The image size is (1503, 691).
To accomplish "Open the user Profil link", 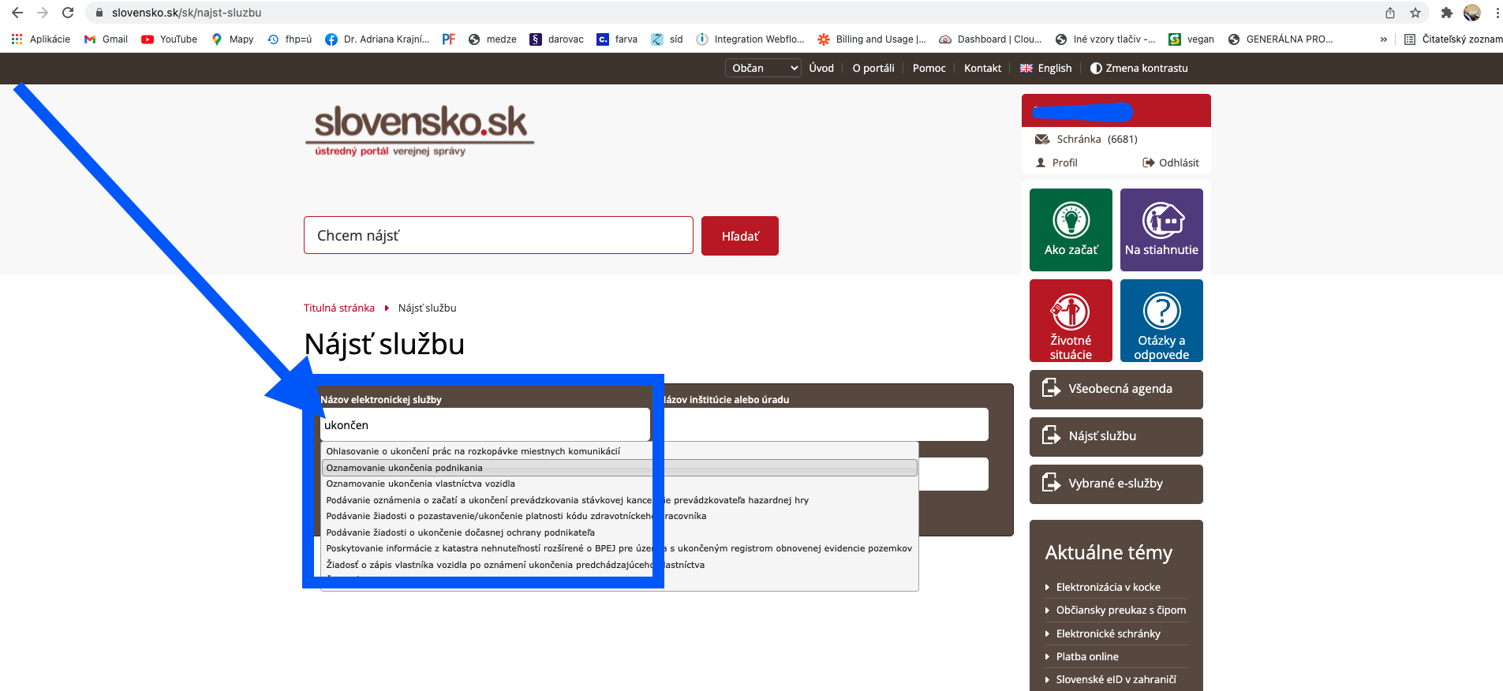I will click(1056, 162).
